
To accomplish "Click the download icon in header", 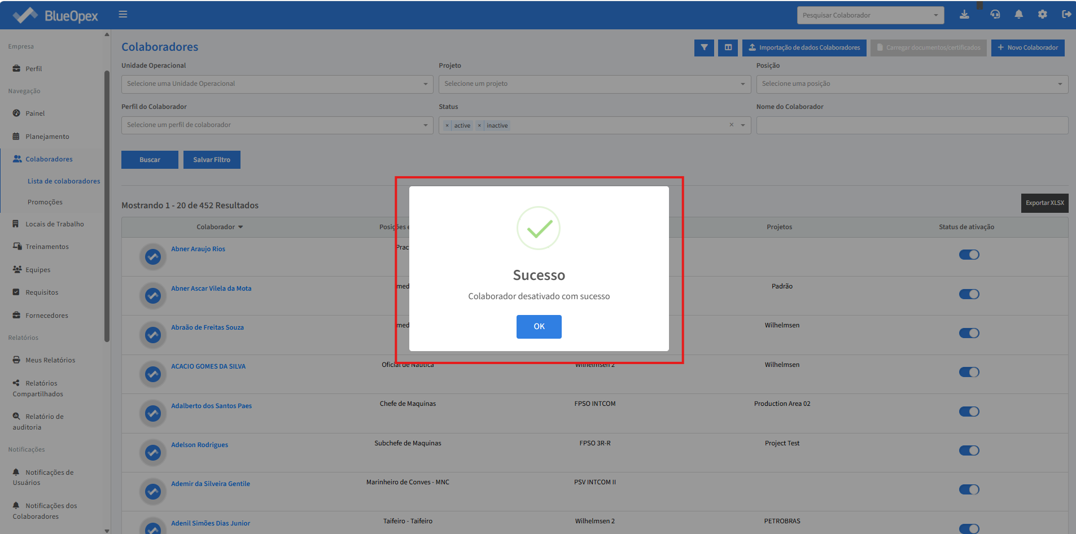I will pyautogui.click(x=964, y=15).
